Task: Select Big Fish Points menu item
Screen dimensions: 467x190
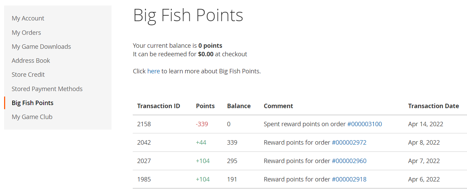Action: click(33, 103)
